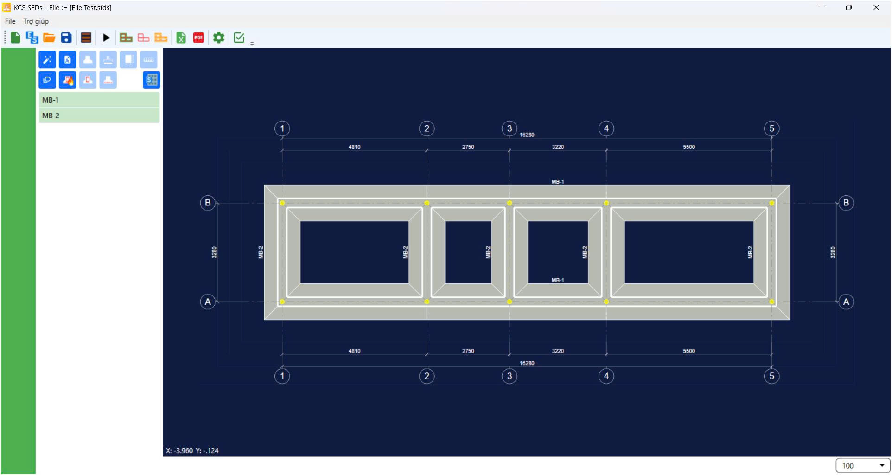Export to Excel with green spreadsheet icon
Image resolution: width=892 pixels, height=475 pixels.
point(181,38)
